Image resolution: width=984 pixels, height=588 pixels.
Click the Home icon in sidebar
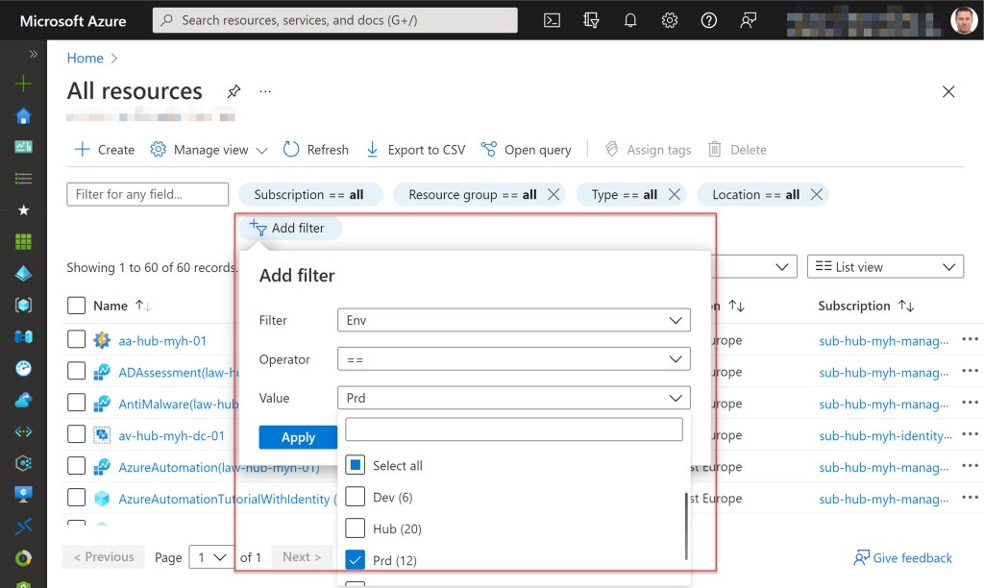tap(23, 116)
